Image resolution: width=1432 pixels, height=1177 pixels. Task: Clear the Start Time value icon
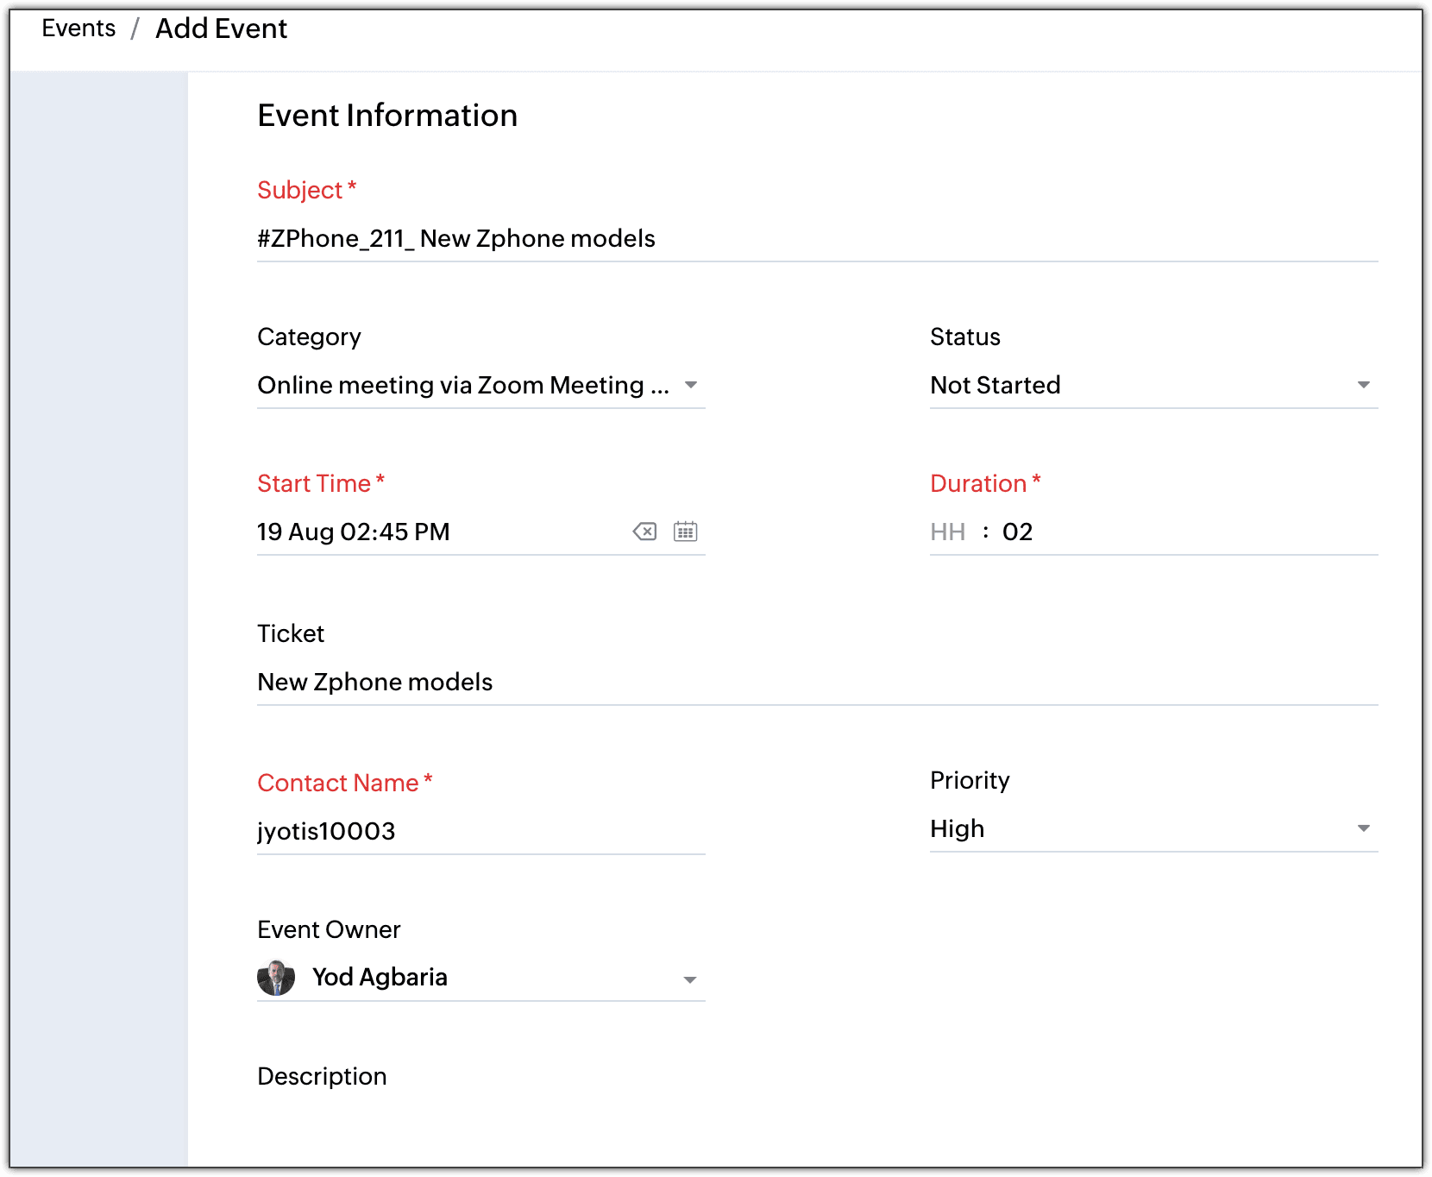tap(644, 532)
